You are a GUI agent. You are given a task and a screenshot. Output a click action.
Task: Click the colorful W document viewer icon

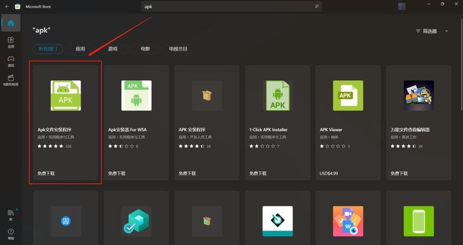point(348,221)
